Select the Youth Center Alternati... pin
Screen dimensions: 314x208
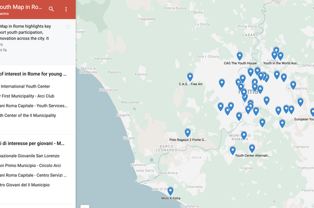coord(252,149)
